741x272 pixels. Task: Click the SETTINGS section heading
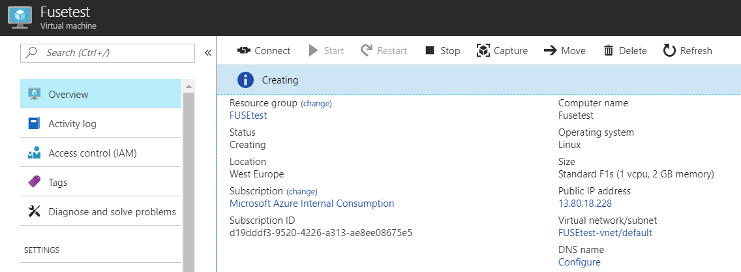coord(42,250)
